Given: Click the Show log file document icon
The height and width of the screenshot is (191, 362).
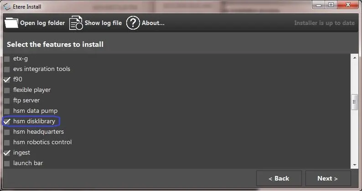Looking at the screenshot, I should pyautogui.click(x=76, y=23).
